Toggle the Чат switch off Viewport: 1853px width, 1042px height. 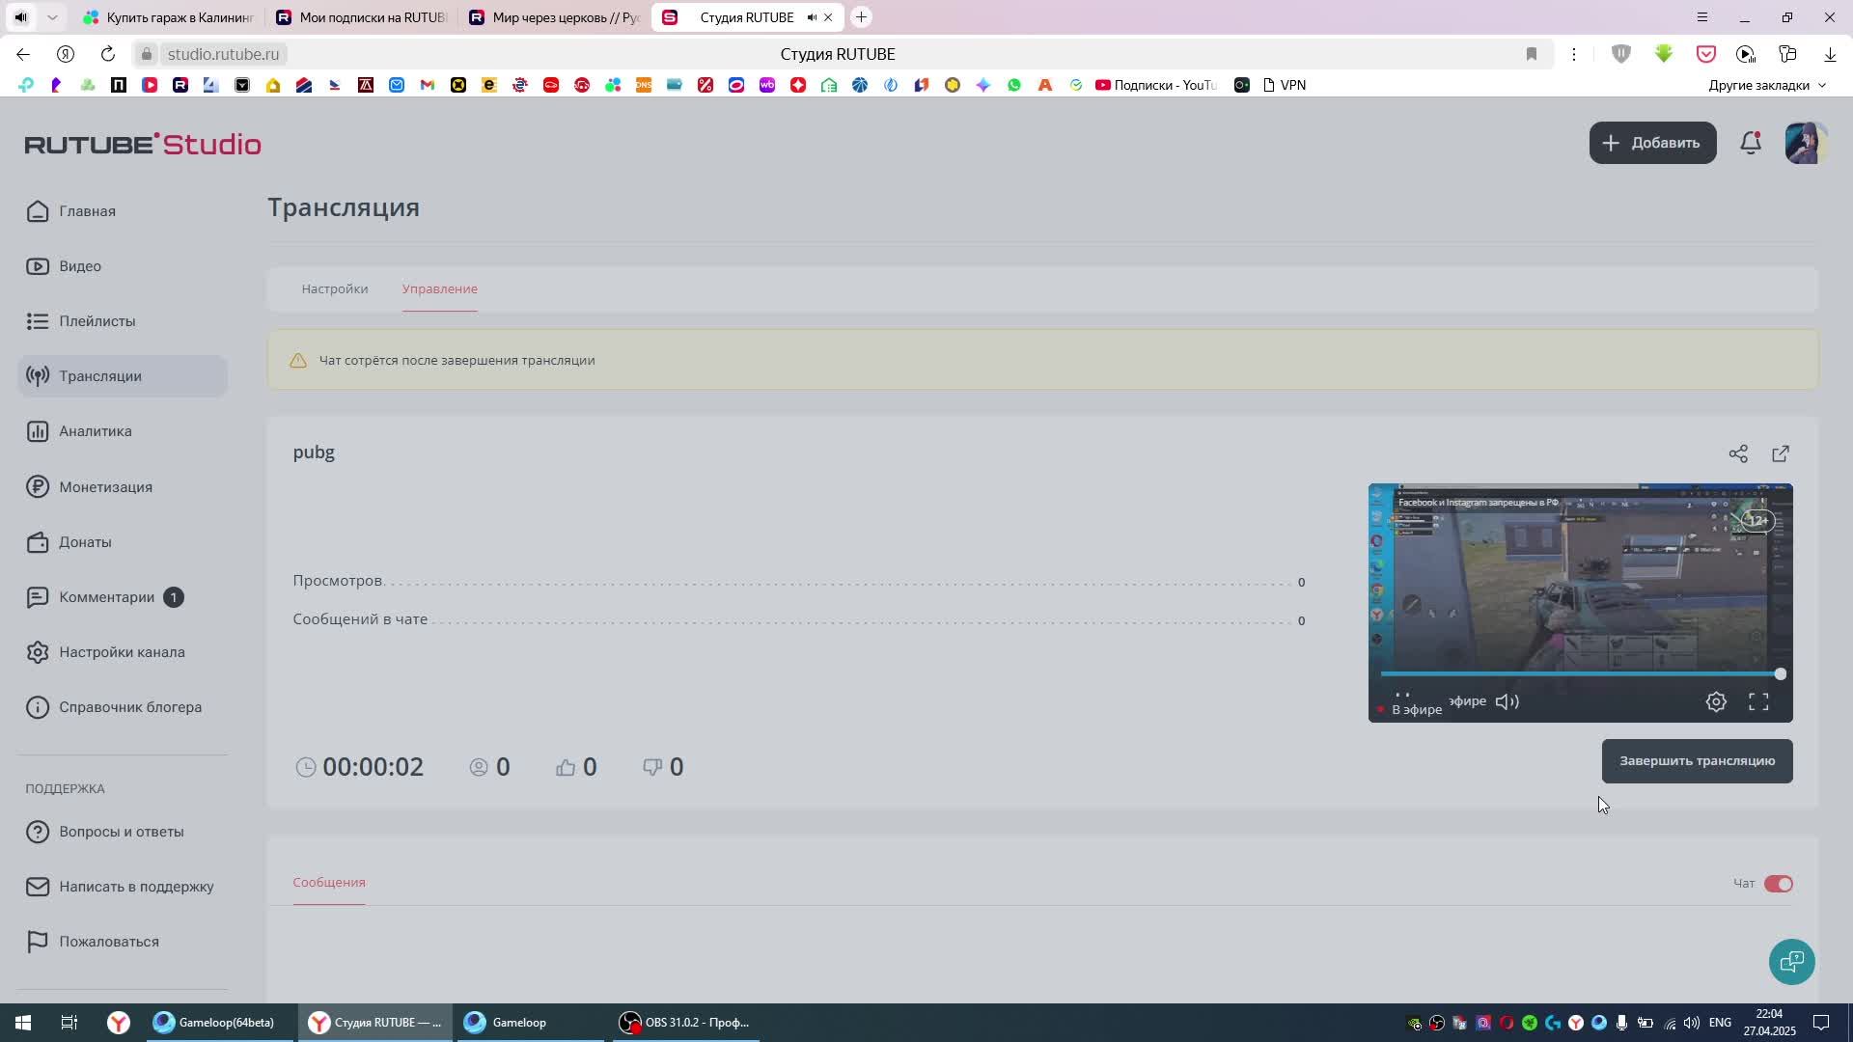pyautogui.click(x=1778, y=884)
